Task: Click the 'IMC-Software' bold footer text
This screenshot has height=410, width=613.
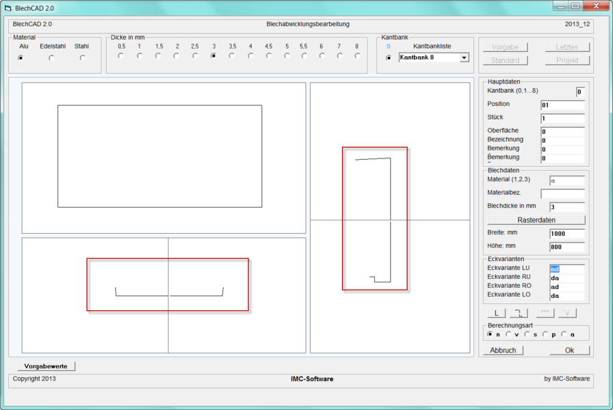Action: click(x=312, y=379)
